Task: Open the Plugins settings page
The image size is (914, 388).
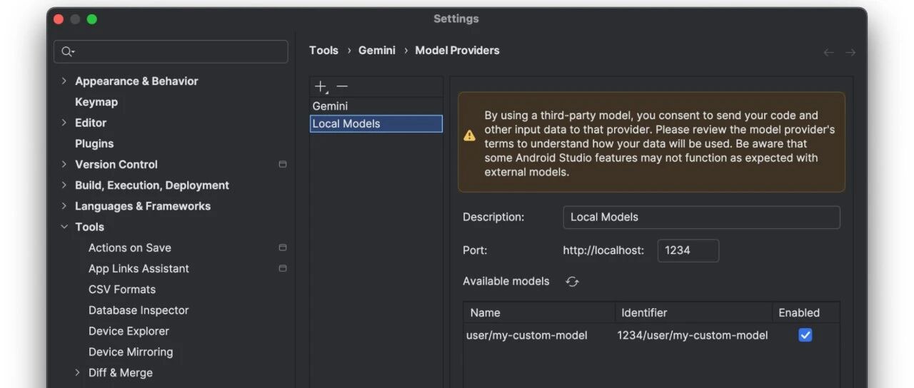Action: tap(94, 143)
